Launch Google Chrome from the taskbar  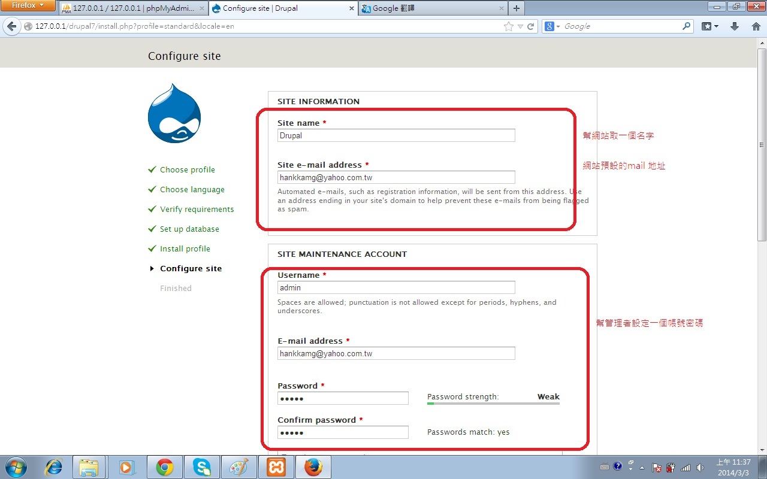coord(164,467)
